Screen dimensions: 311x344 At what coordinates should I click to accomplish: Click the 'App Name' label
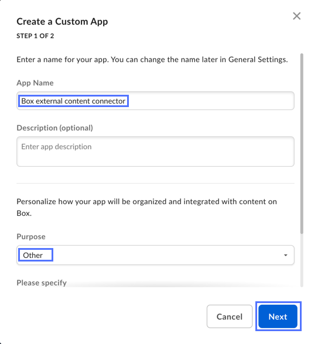[x=35, y=83]
